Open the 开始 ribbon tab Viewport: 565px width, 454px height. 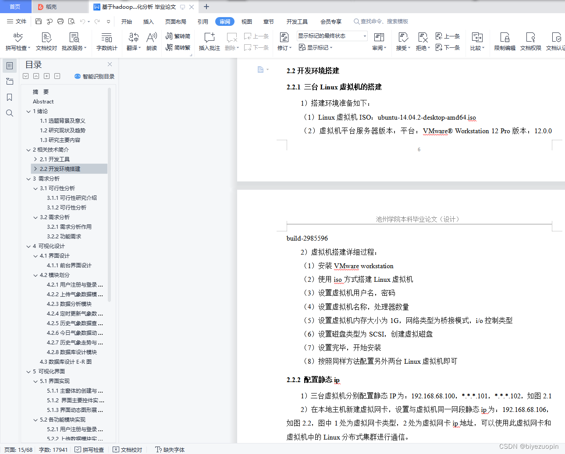coord(127,21)
